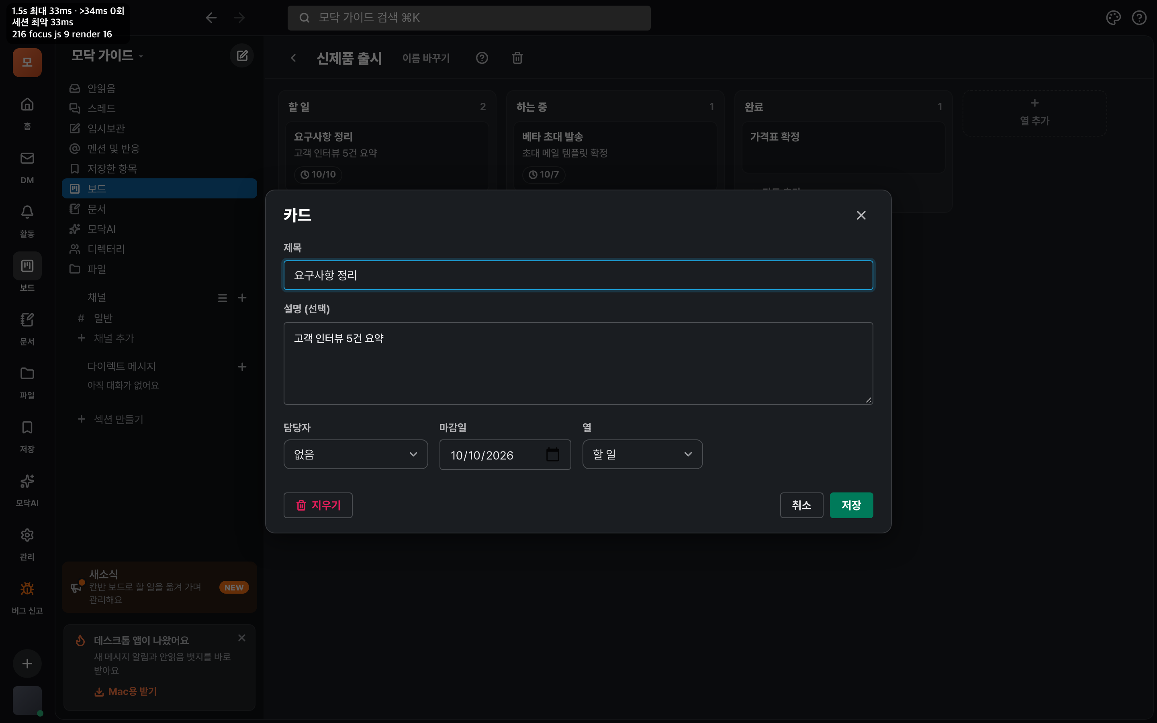Open 멘션 및 반응 in the sidebar
The height and width of the screenshot is (723, 1157).
(x=159, y=148)
